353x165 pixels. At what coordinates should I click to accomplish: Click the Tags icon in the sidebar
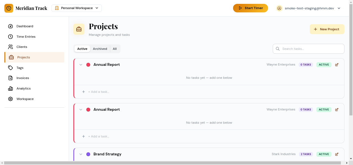click(x=10, y=68)
